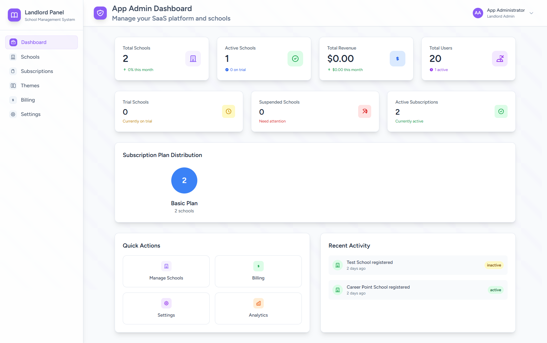Viewport: 547px width, 343px height.
Task: Open Schools in the sidebar
Action: click(x=30, y=57)
